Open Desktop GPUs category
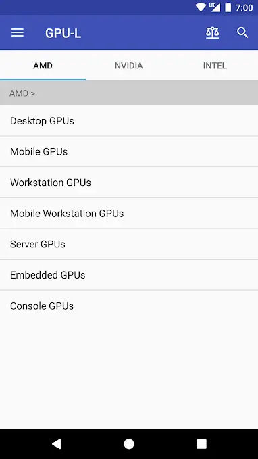The height and width of the screenshot is (459, 258). pyautogui.click(x=129, y=120)
